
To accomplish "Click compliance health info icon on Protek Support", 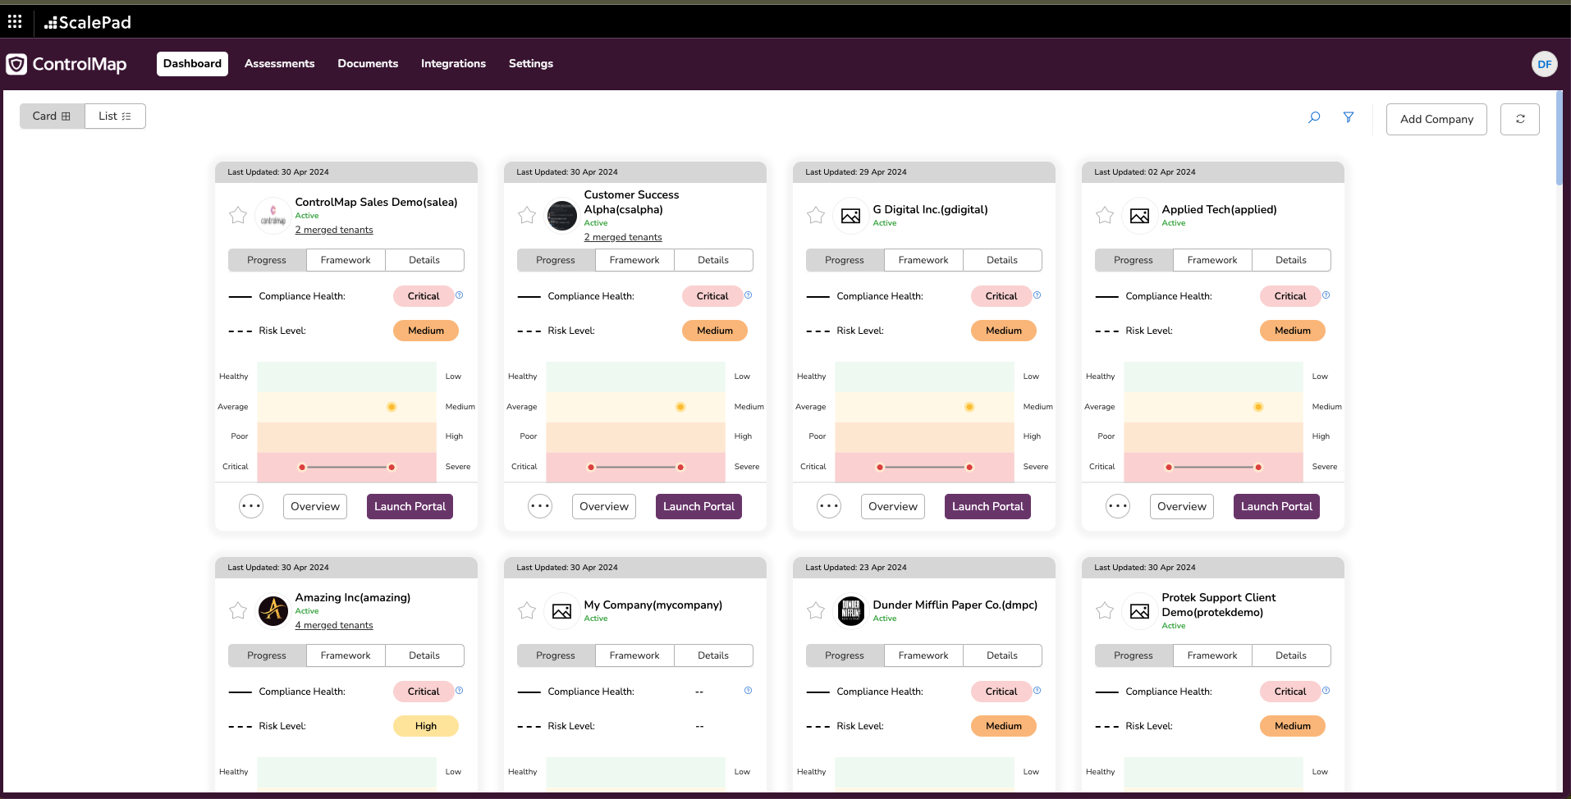I will click(1326, 691).
